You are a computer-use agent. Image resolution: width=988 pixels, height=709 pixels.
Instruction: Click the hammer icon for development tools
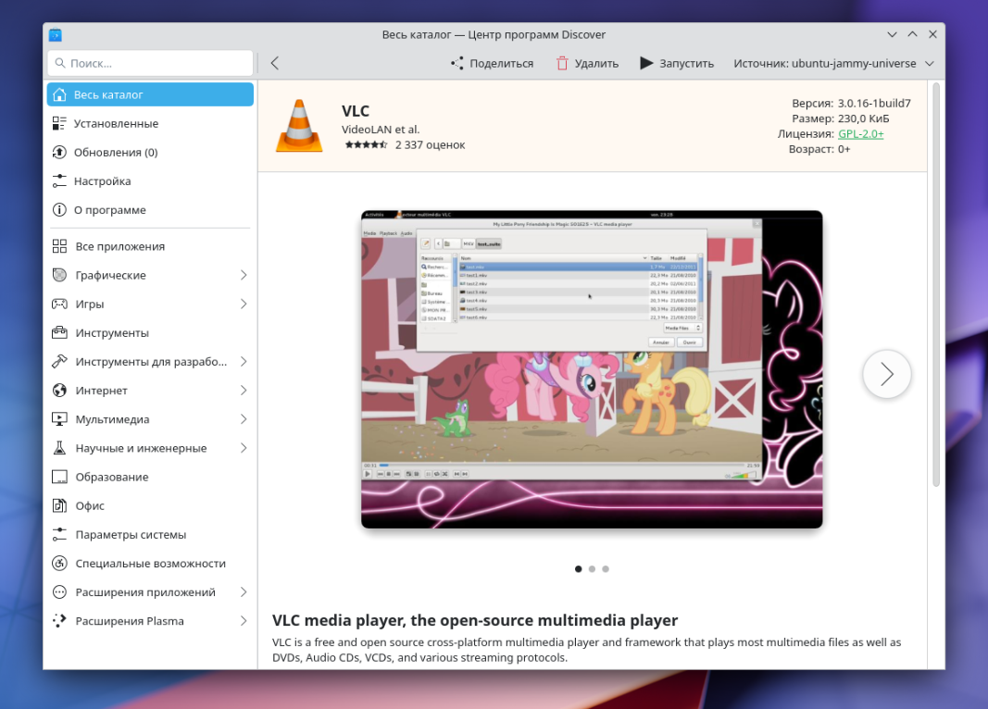click(x=59, y=361)
